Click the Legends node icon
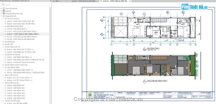Screen dimensions: 216x104 click(x=4, y=11)
